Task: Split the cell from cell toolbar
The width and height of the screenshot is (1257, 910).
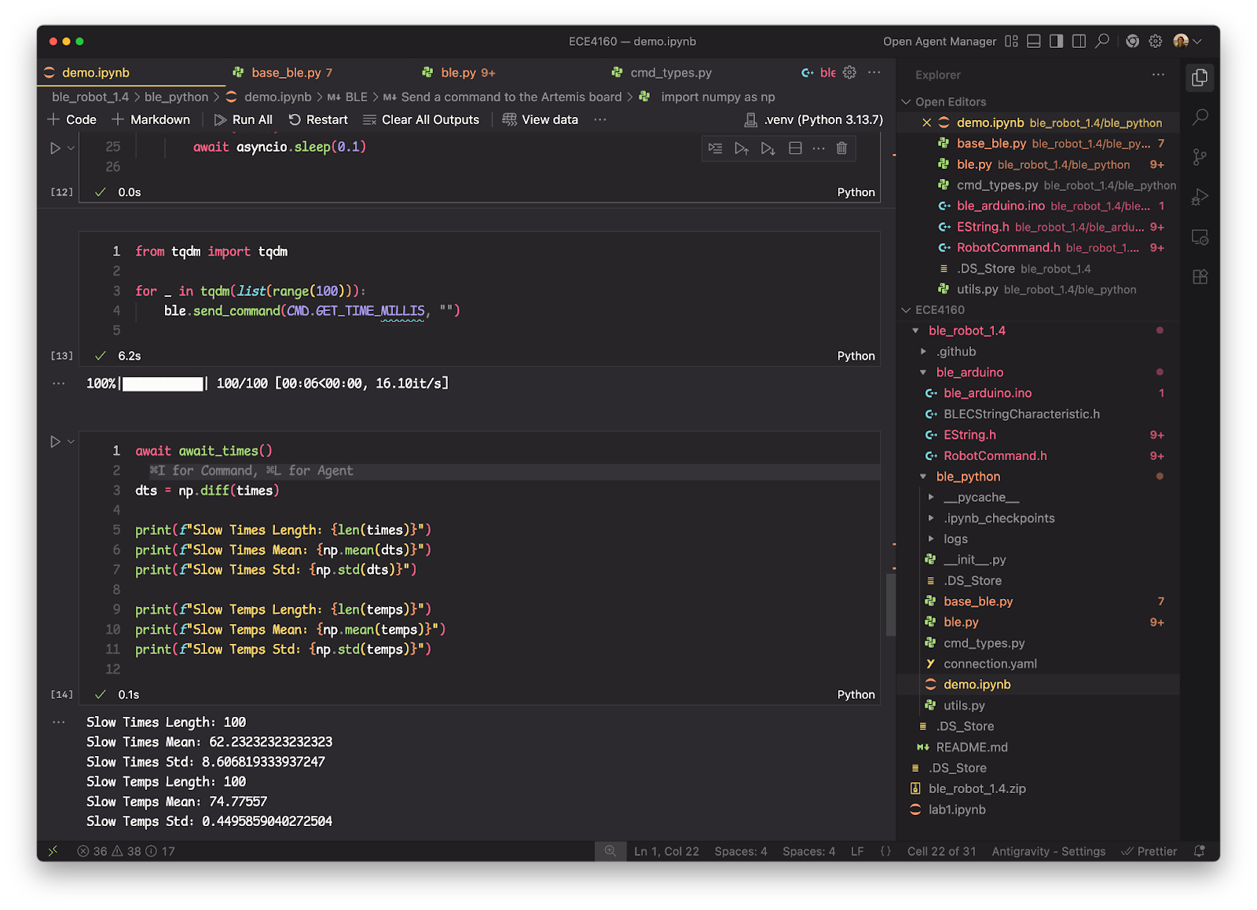Action: [x=795, y=148]
